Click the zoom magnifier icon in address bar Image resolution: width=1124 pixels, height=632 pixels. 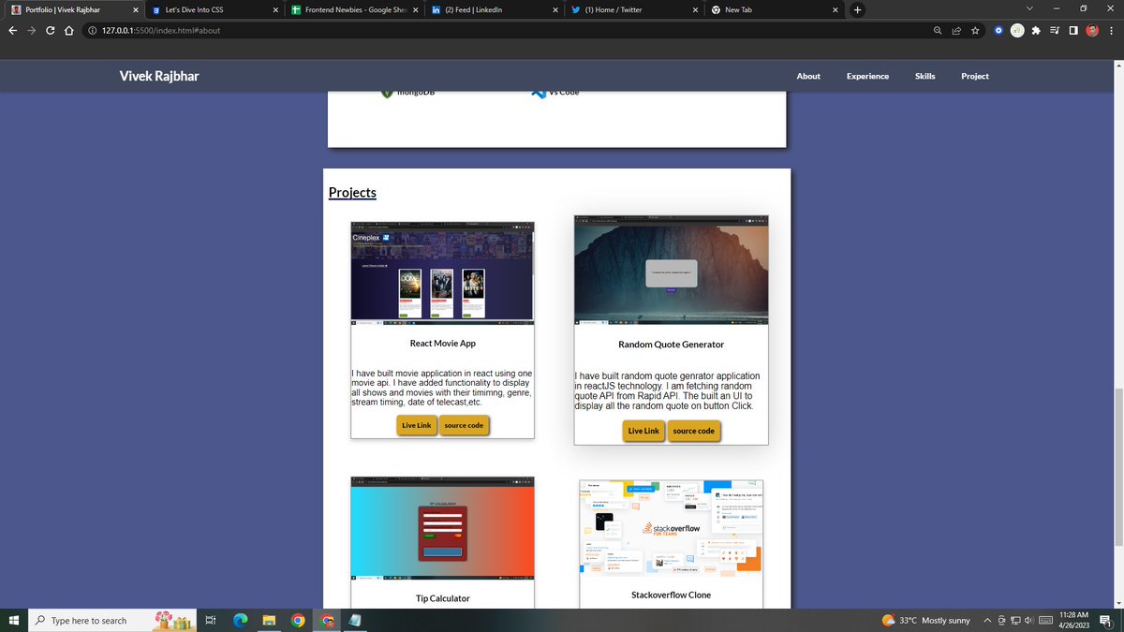click(x=938, y=30)
